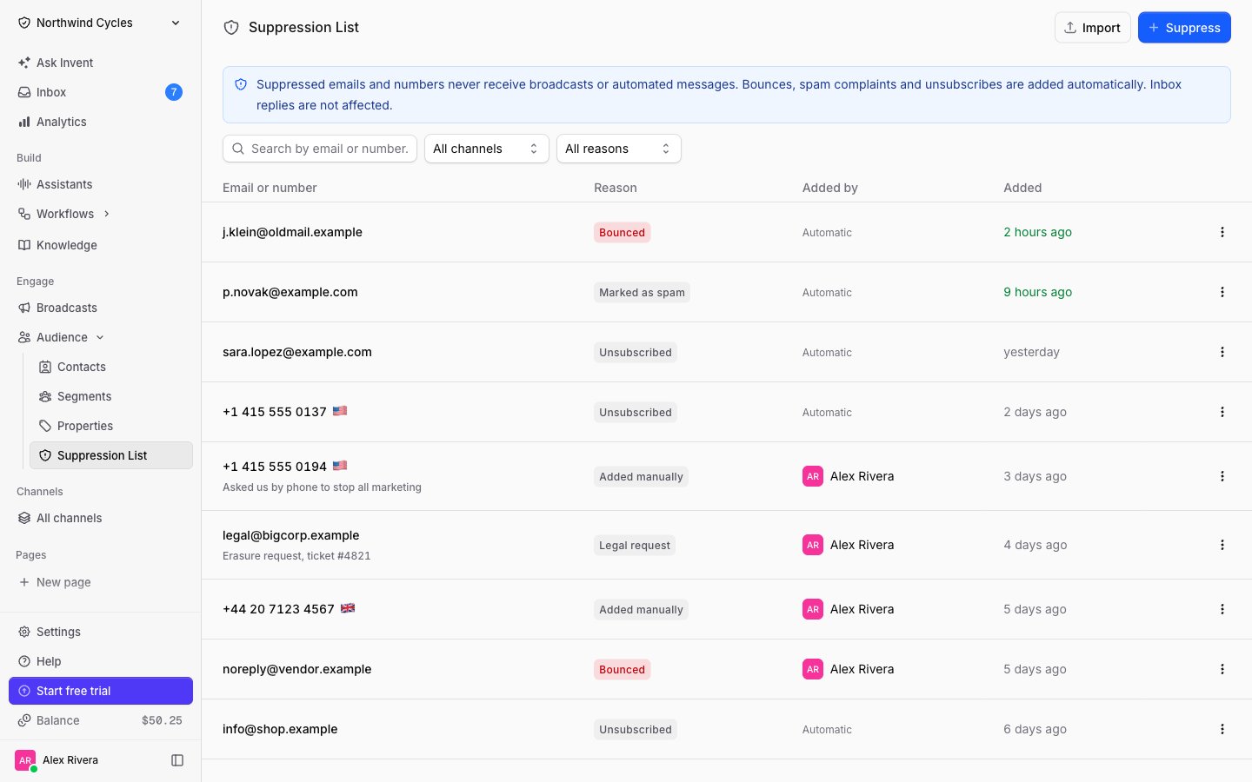This screenshot has width=1252, height=782.
Task: Open Help
Action: 101,661
